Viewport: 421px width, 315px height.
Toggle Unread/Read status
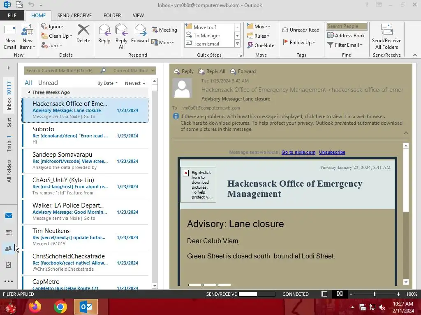click(x=301, y=30)
